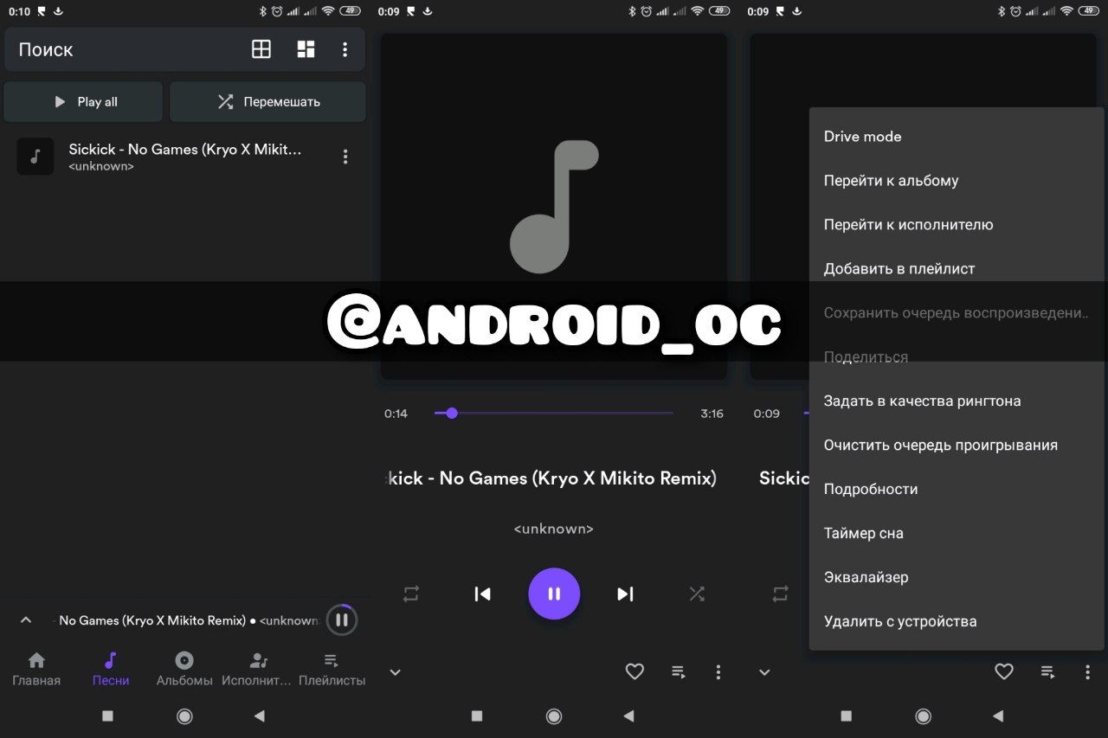Tap the <unknown> artist label in player

tap(554, 529)
